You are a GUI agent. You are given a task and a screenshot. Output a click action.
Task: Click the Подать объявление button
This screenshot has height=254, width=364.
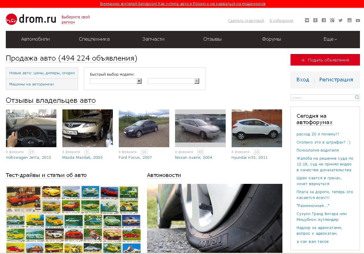pyautogui.click(x=325, y=60)
